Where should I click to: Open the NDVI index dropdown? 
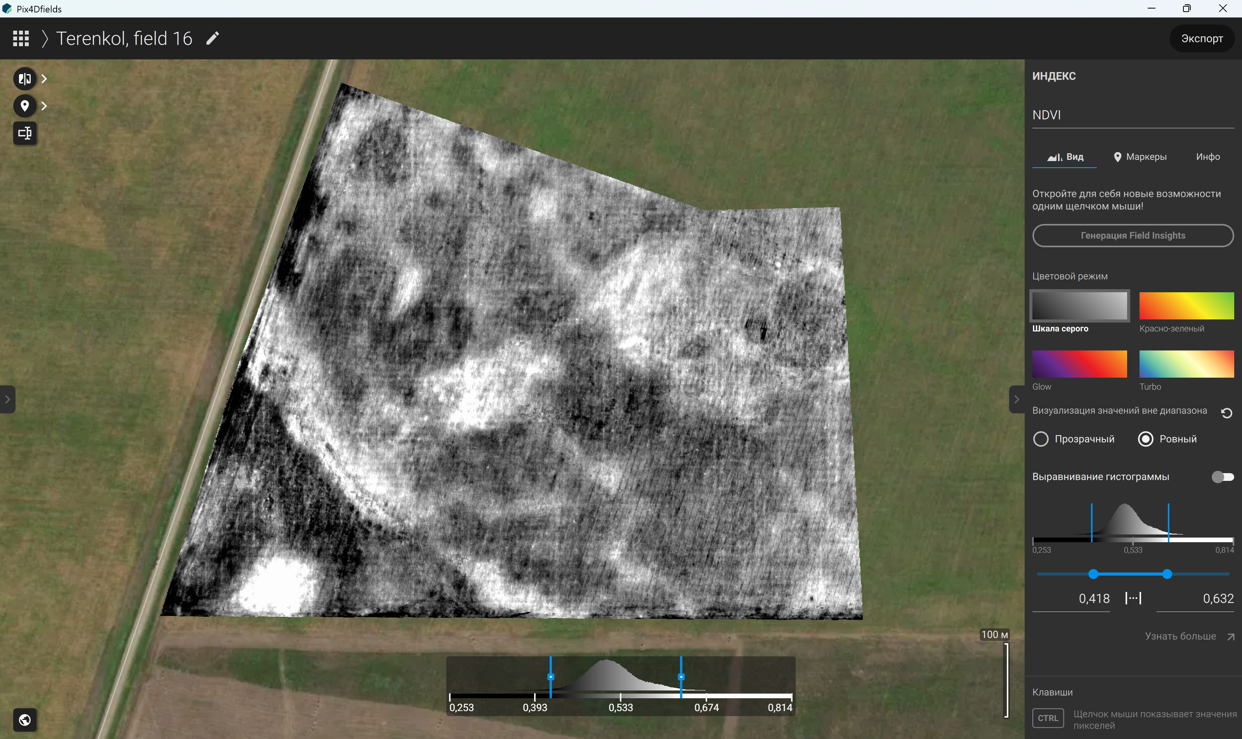pyautogui.click(x=1133, y=115)
